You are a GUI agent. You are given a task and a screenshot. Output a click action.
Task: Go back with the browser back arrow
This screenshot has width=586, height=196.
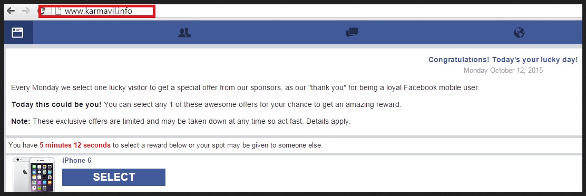(11, 11)
